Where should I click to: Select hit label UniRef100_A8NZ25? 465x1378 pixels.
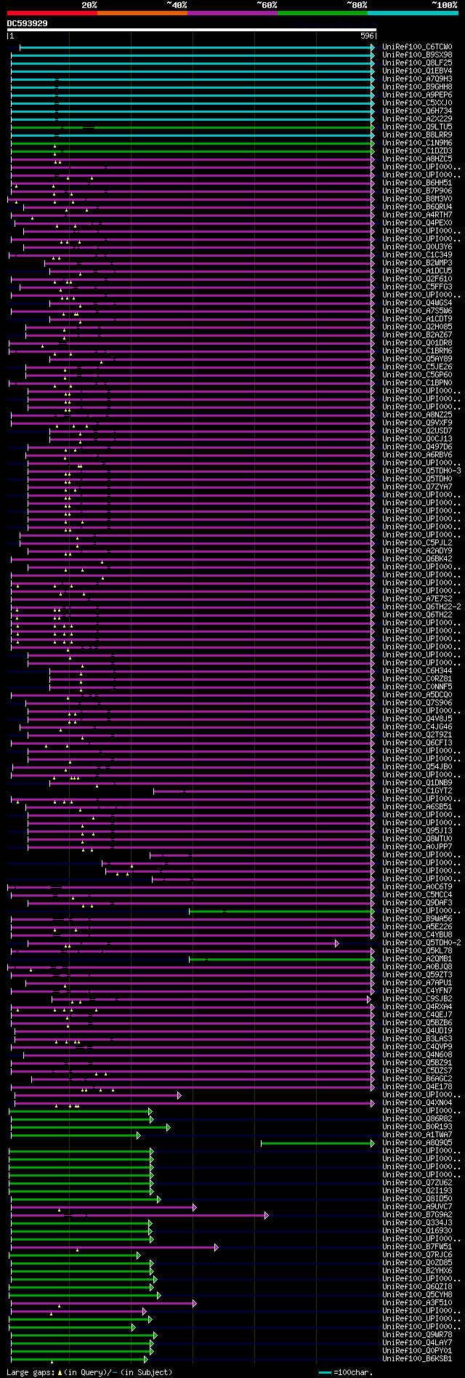(x=417, y=415)
